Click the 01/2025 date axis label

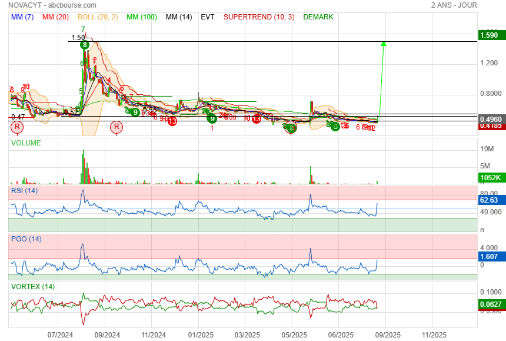pyautogui.click(x=201, y=335)
